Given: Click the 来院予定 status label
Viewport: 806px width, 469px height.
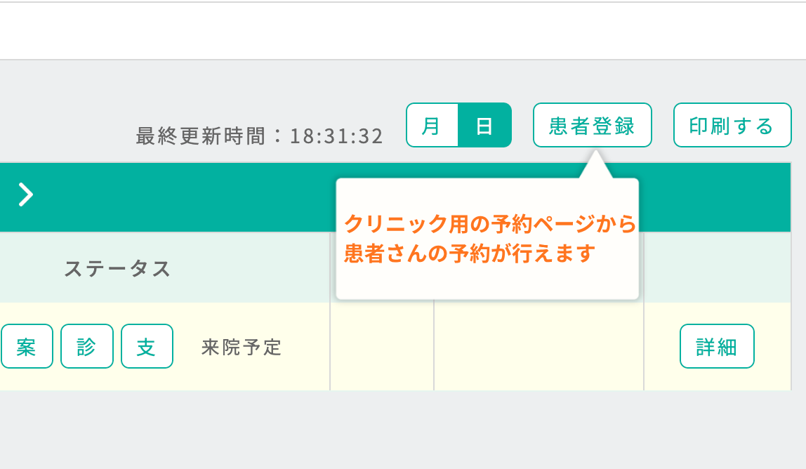Looking at the screenshot, I should [x=241, y=347].
